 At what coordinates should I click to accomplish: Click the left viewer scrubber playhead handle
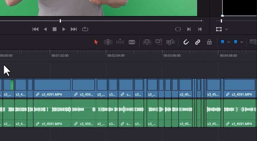60,21
